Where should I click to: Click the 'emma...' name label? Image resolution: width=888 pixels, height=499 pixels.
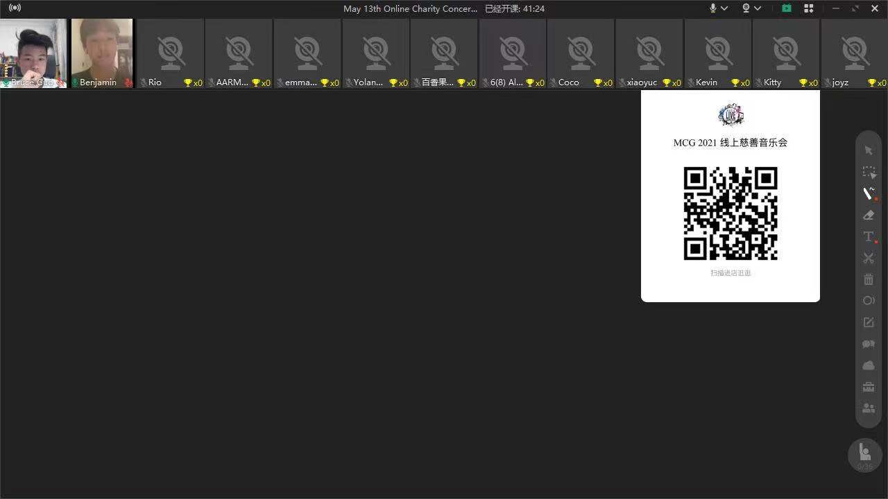click(301, 82)
